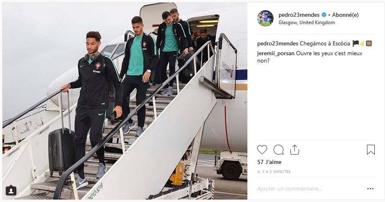Save the post with the bookmark icon
The width and height of the screenshot is (385, 202).
tap(371, 150)
